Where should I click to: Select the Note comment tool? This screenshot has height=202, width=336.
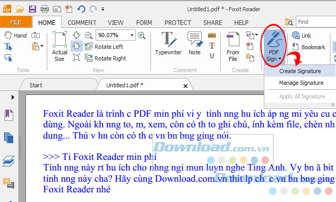(195, 44)
